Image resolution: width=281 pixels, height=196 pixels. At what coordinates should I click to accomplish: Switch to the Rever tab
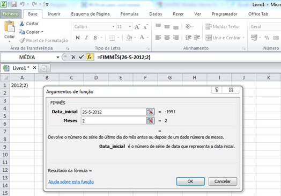click(178, 14)
